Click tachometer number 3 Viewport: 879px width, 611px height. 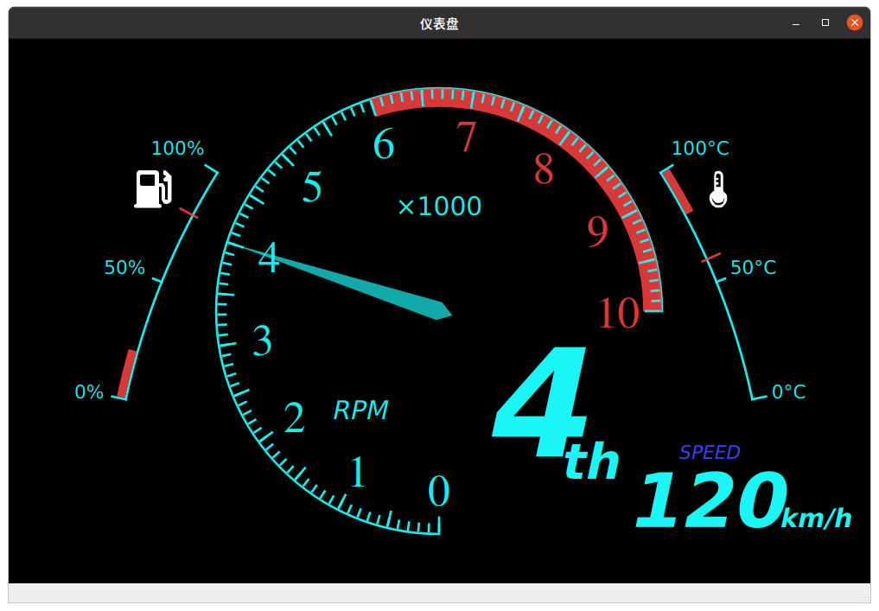tap(263, 341)
